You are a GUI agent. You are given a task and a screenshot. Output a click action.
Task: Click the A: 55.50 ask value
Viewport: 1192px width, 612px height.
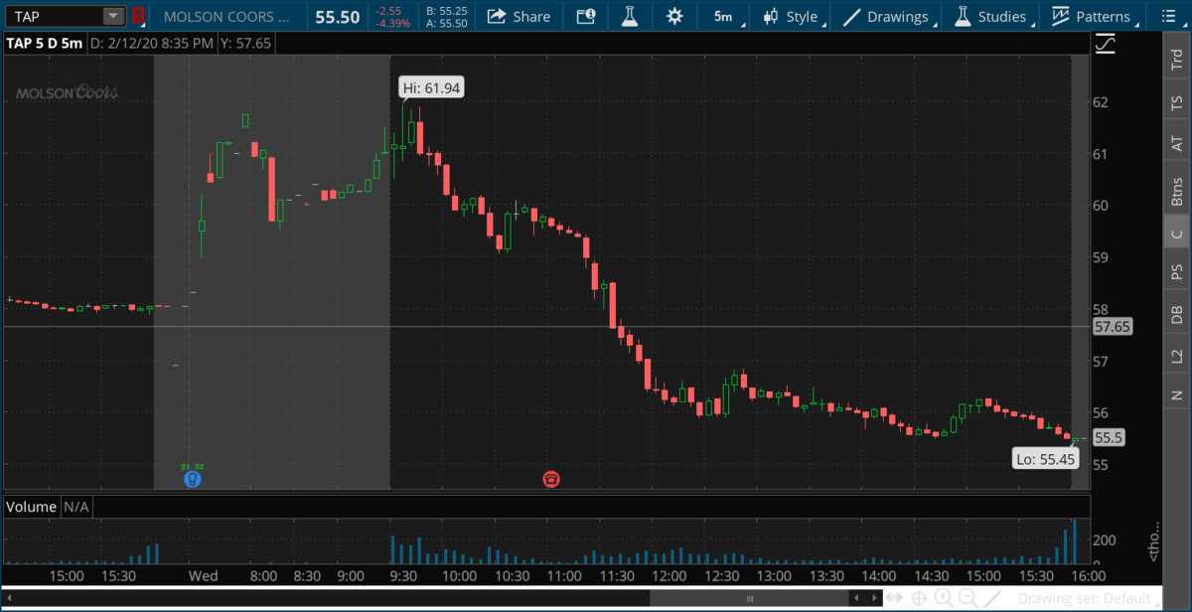click(446, 23)
